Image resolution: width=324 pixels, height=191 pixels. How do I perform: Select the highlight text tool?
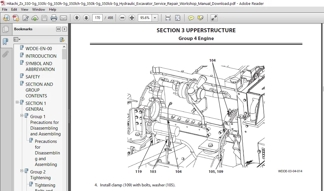pyautogui.click(x=200, y=18)
